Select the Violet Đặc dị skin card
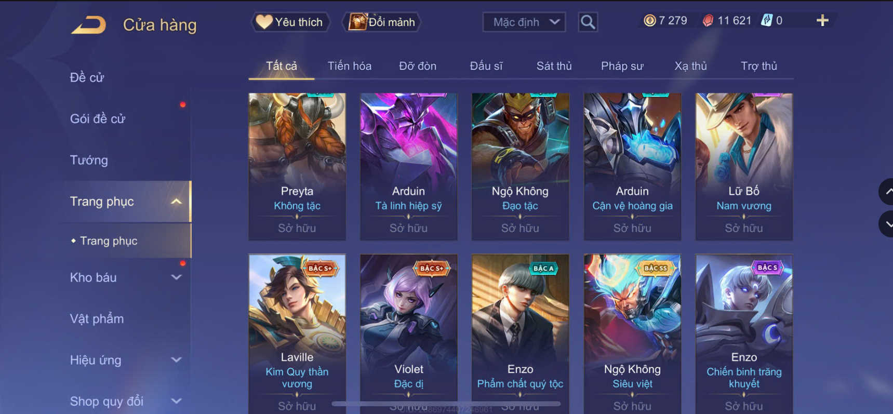 click(408, 333)
